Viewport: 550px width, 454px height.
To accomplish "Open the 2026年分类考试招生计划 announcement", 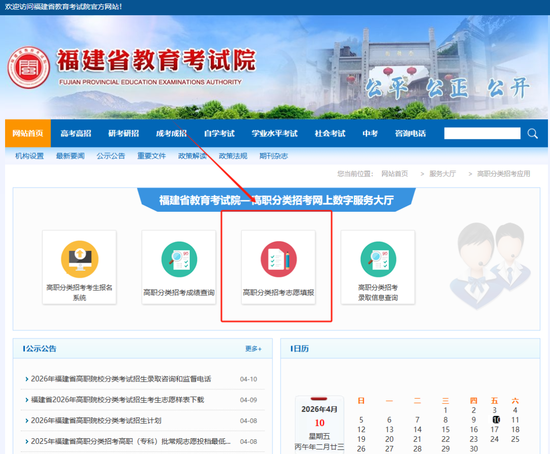I will point(96,420).
